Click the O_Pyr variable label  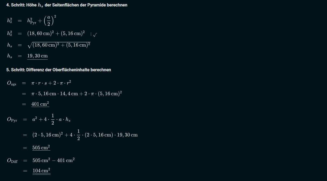(12, 120)
